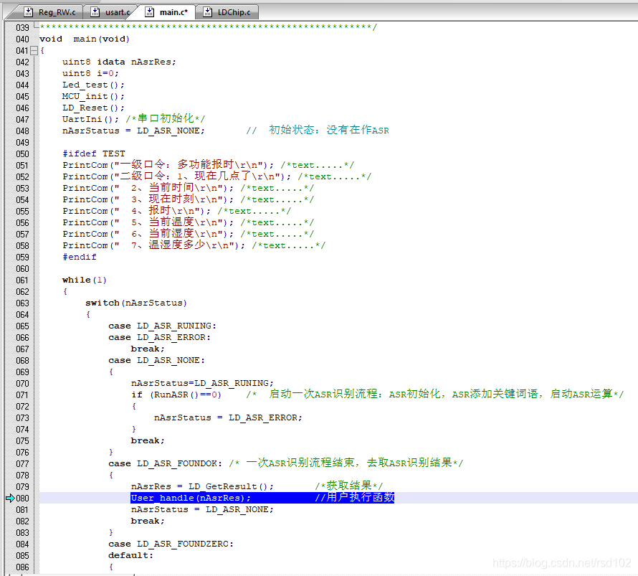Click the comment on line 077
The image size is (638, 576).
click(346, 463)
